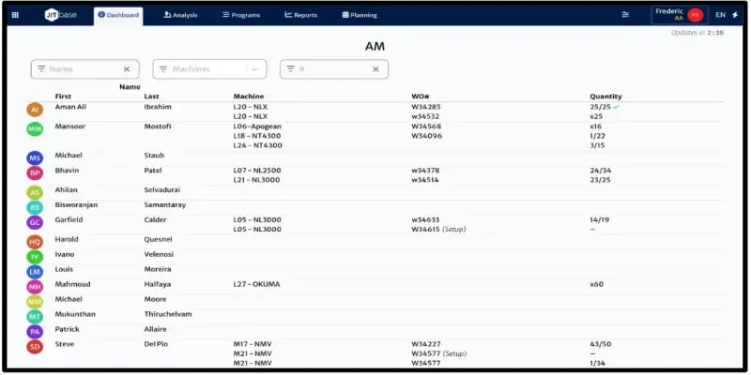Click the x60 quantity value
Image resolution: width=751 pixels, height=375 pixels.
[597, 285]
